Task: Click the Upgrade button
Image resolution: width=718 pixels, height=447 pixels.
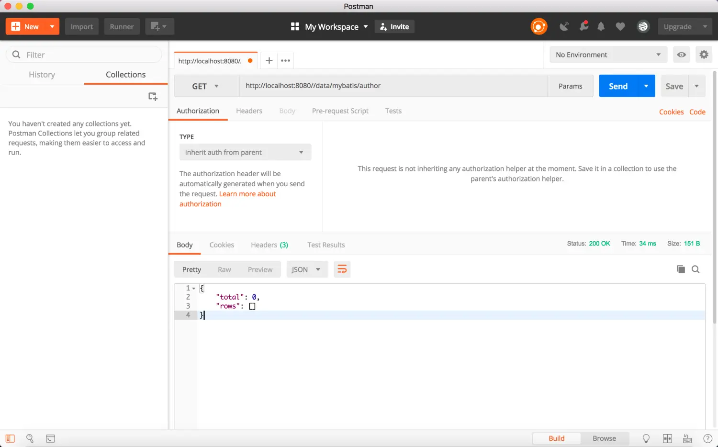Action: 677,27
